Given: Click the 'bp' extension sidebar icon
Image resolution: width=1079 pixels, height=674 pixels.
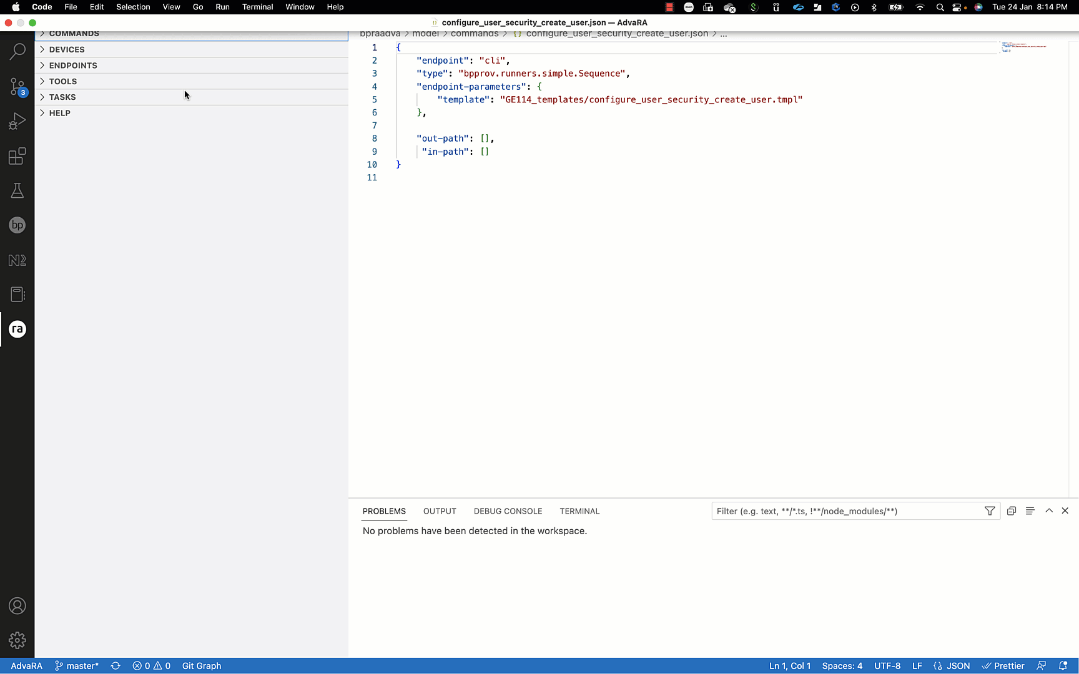Looking at the screenshot, I should click(x=17, y=225).
